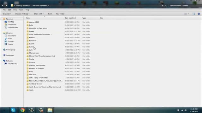Toggle the preview pane icon
This screenshot has height=113, width=202.
(x=193, y=14)
